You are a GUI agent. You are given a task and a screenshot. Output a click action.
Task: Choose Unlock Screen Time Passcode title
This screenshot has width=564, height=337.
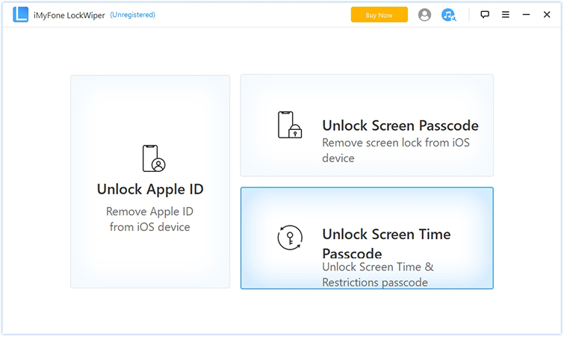[x=386, y=244]
